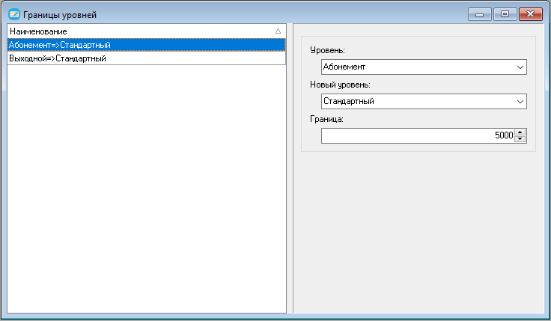Close the Границы уровней window
Screen dimensions: 551x321
[x=531, y=14]
